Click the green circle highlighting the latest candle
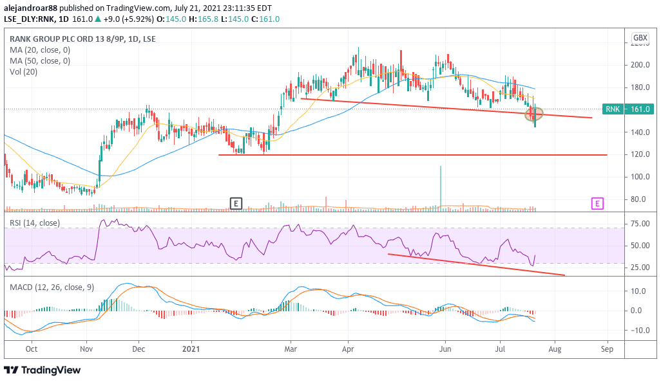661x382 pixels. click(x=533, y=114)
